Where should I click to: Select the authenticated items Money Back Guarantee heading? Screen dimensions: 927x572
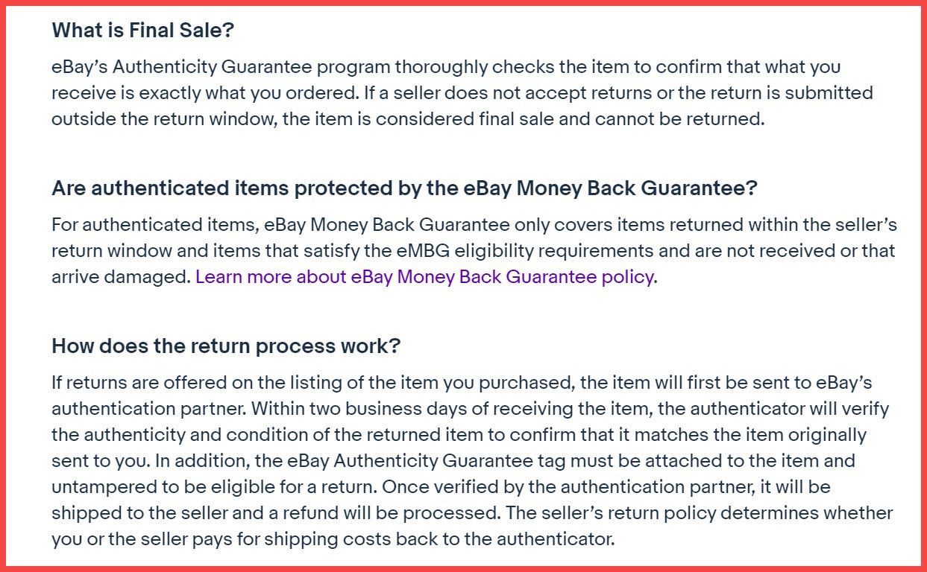coord(404,188)
